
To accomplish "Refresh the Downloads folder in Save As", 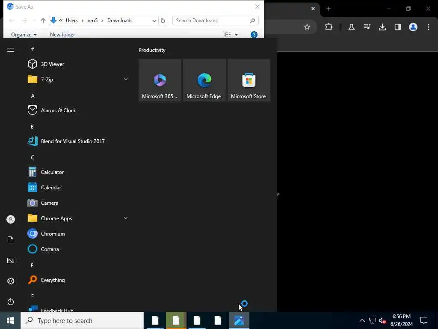I will click(163, 21).
